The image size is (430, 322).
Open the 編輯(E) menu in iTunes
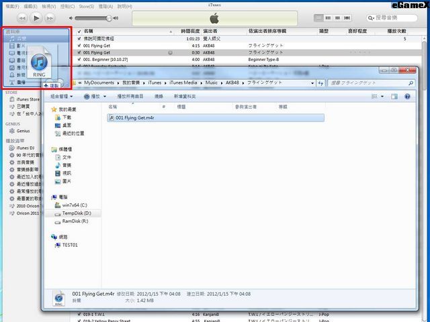[x=30, y=6]
